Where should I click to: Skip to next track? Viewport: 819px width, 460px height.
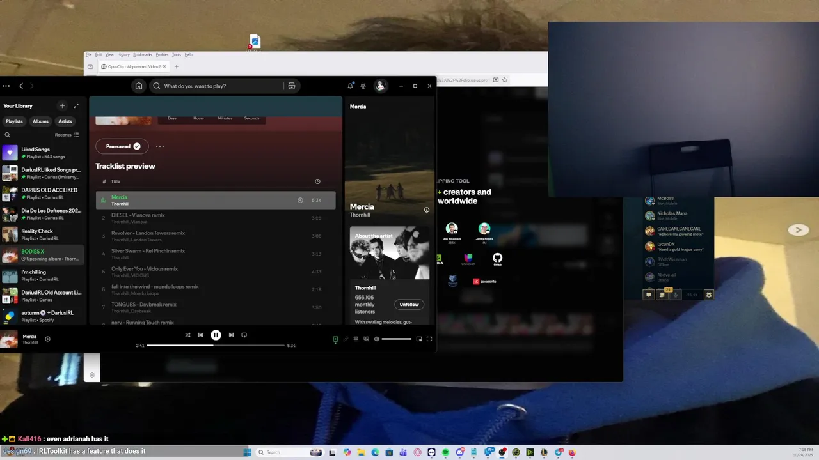pyautogui.click(x=231, y=335)
